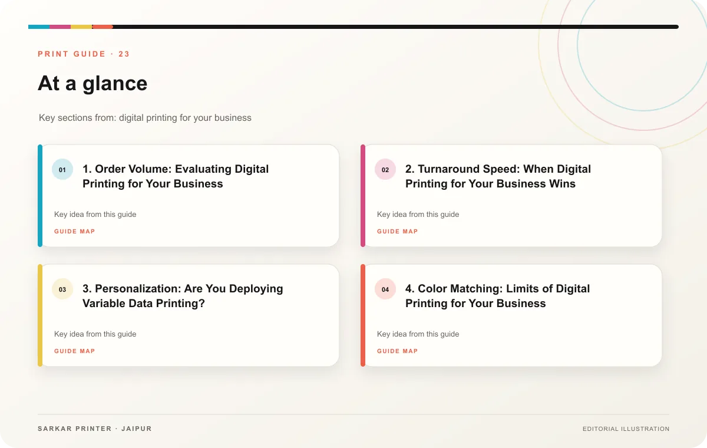Click GUIDE MAP in Order Volume card
Viewport: 707px width, 448px height.
coord(75,232)
